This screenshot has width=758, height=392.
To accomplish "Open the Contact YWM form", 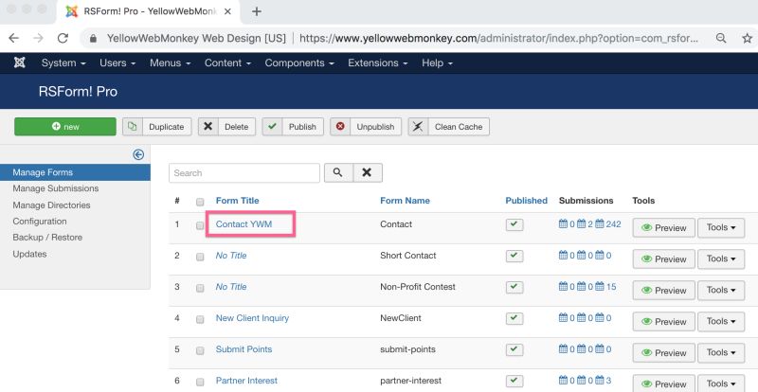I will pos(244,224).
